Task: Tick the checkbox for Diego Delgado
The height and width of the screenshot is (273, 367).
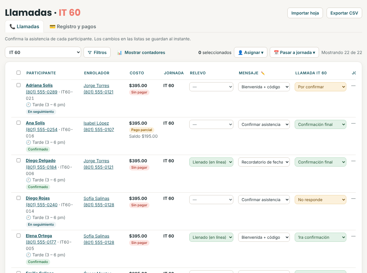Action: click(19, 160)
